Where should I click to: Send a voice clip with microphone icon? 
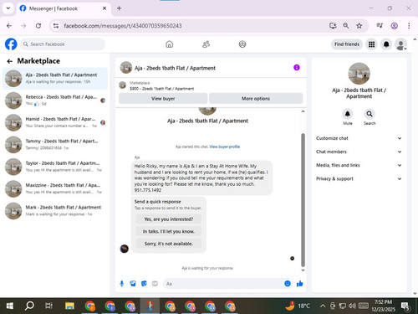[x=122, y=284]
